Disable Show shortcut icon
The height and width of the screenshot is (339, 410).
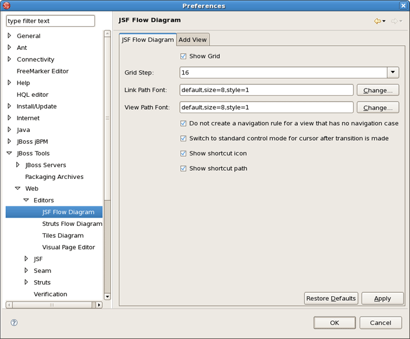click(x=183, y=153)
